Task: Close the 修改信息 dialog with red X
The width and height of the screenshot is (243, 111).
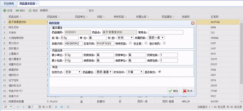Action: [x=193, y=23]
